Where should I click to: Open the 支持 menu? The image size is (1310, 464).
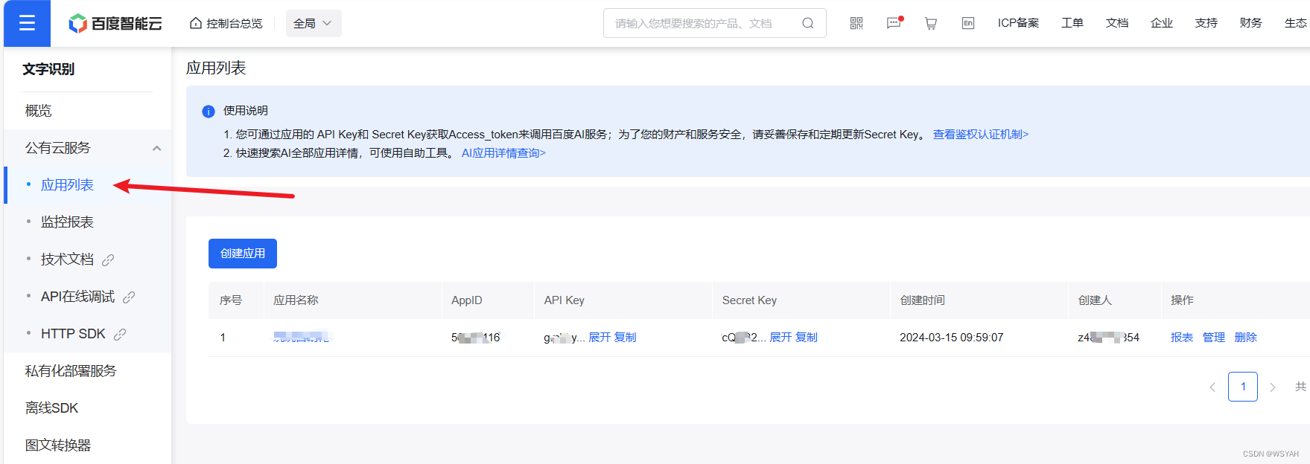1206,23
